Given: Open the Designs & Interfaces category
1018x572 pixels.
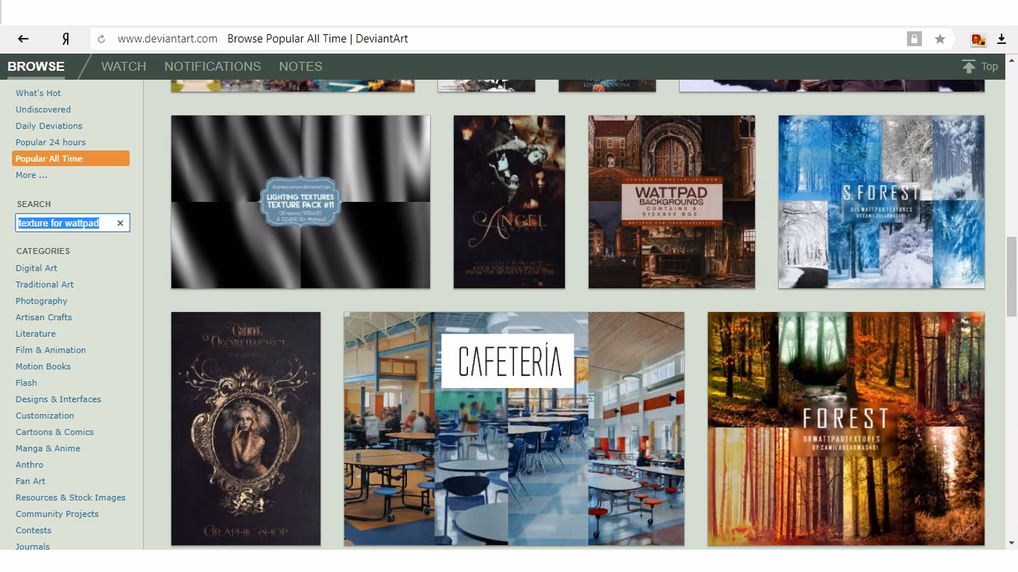Looking at the screenshot, I should click(x=58, y=399).
